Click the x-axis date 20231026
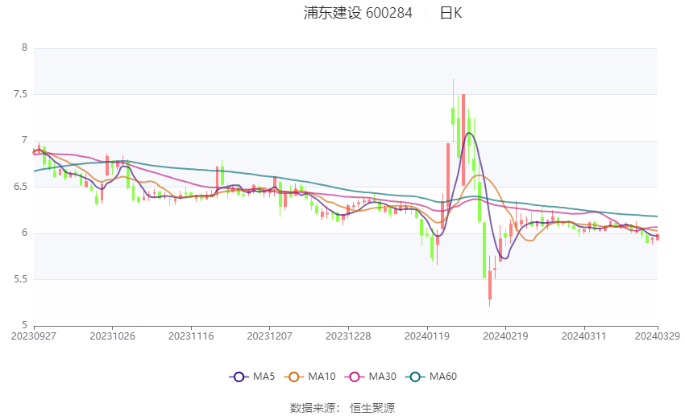Image resolution: width=685 pixels, height=416 pixels. [112, 336]
